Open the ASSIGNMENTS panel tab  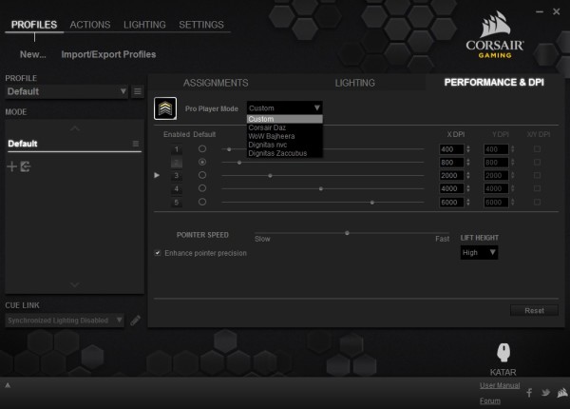(x=216, y=83)
